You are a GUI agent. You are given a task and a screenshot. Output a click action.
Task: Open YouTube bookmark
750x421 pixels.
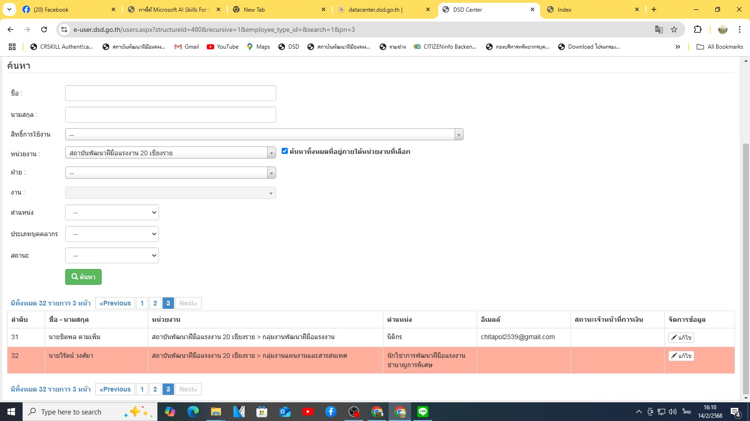click(x=223, y=47)
